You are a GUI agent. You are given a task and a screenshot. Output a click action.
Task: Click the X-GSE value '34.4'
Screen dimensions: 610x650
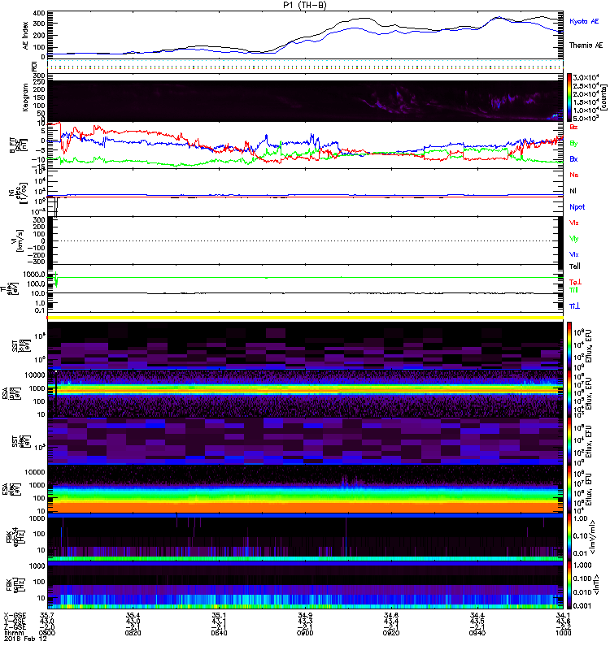pyautogui.click(x=477, y=615)
